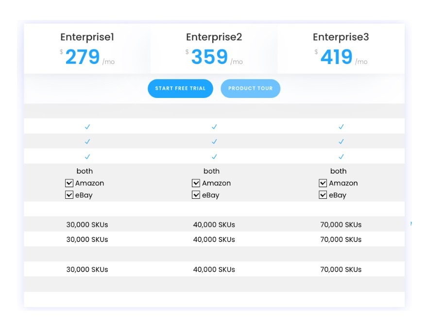Screen dimensions: 426x321
Task: Click third checkmark icon in Enterprise3 column
Action: click(341, 157)
